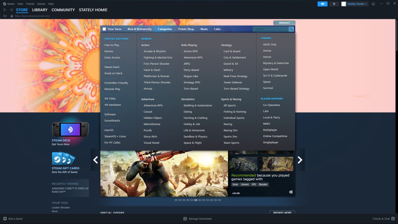Advance carousel with right arrow
398x224 pixels.
coord(300,160)
